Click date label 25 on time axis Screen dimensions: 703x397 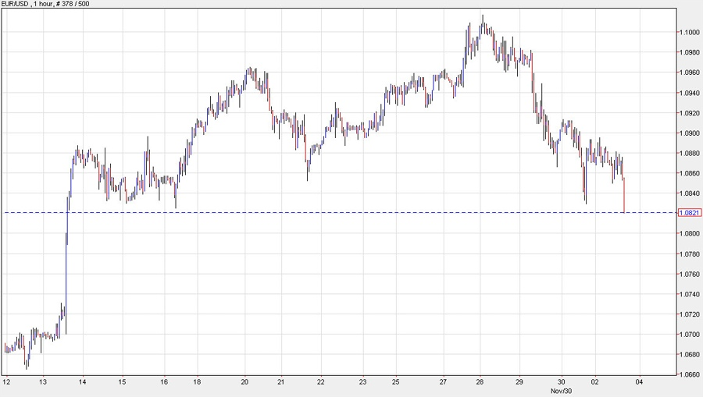click(x=396, y=382)
